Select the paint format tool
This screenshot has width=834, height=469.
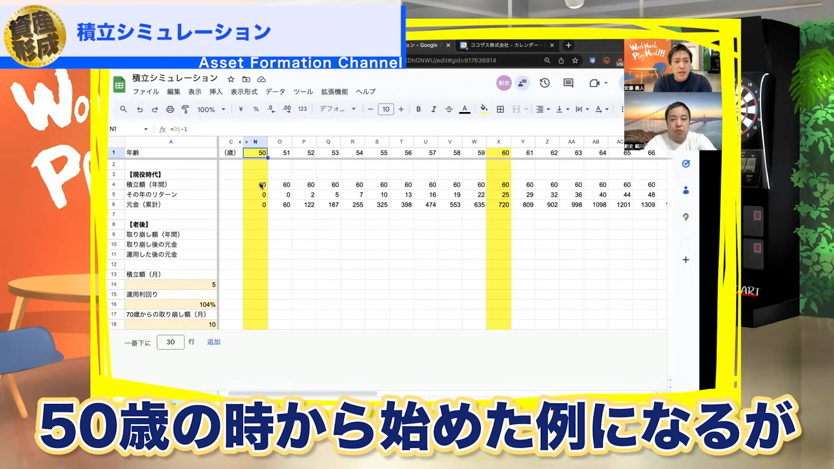point(185,109)
